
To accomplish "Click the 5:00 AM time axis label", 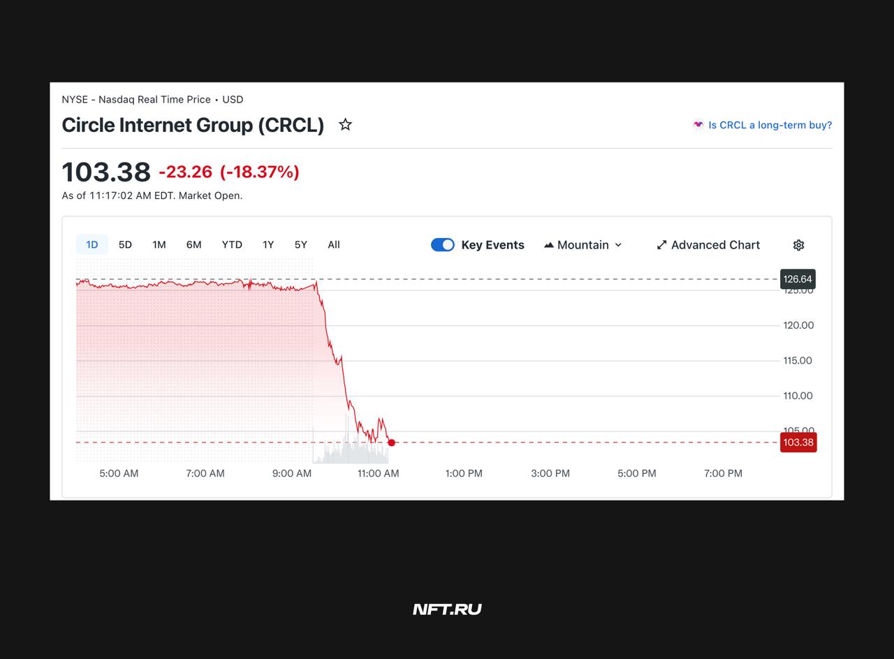I will point(119,473).
